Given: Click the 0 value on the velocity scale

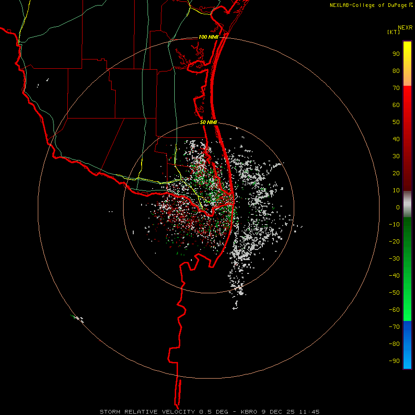Looking at the screenshot, I should (398, 207).
